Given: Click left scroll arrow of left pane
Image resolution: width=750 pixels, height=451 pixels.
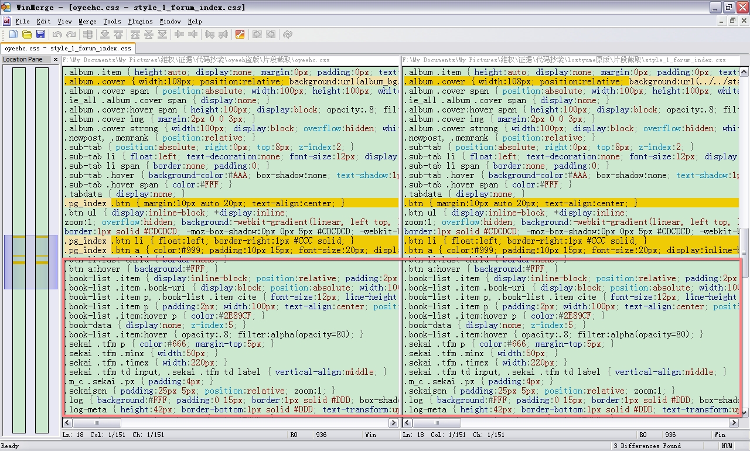Looking at the screenshot, I should click(x=67, y=423).
